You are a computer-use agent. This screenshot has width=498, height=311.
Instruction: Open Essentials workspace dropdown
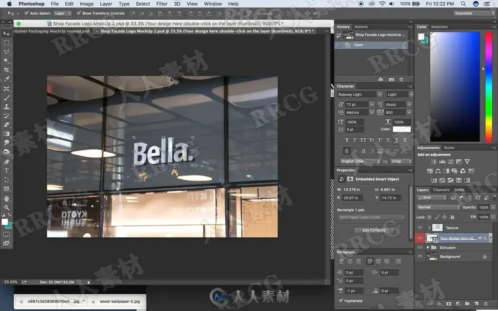pos(474,13)
